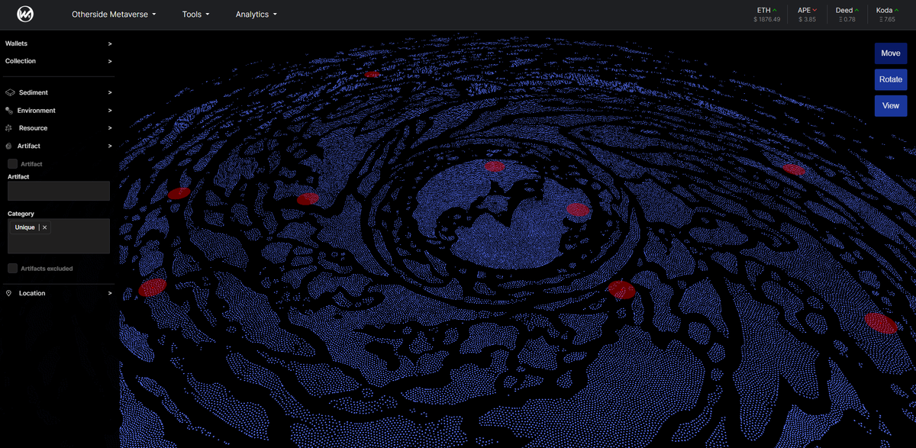Select Move map mode
The height and width of the screenshot is (448, 916).
(x=891, y=53)
